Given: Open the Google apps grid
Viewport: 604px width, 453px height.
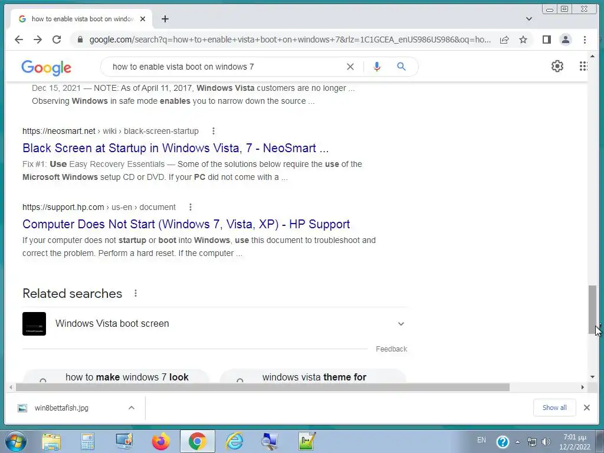Looking at the screenshot, I should pos(583,66).
